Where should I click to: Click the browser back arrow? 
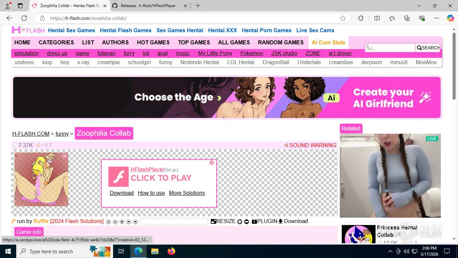point(9,18)
